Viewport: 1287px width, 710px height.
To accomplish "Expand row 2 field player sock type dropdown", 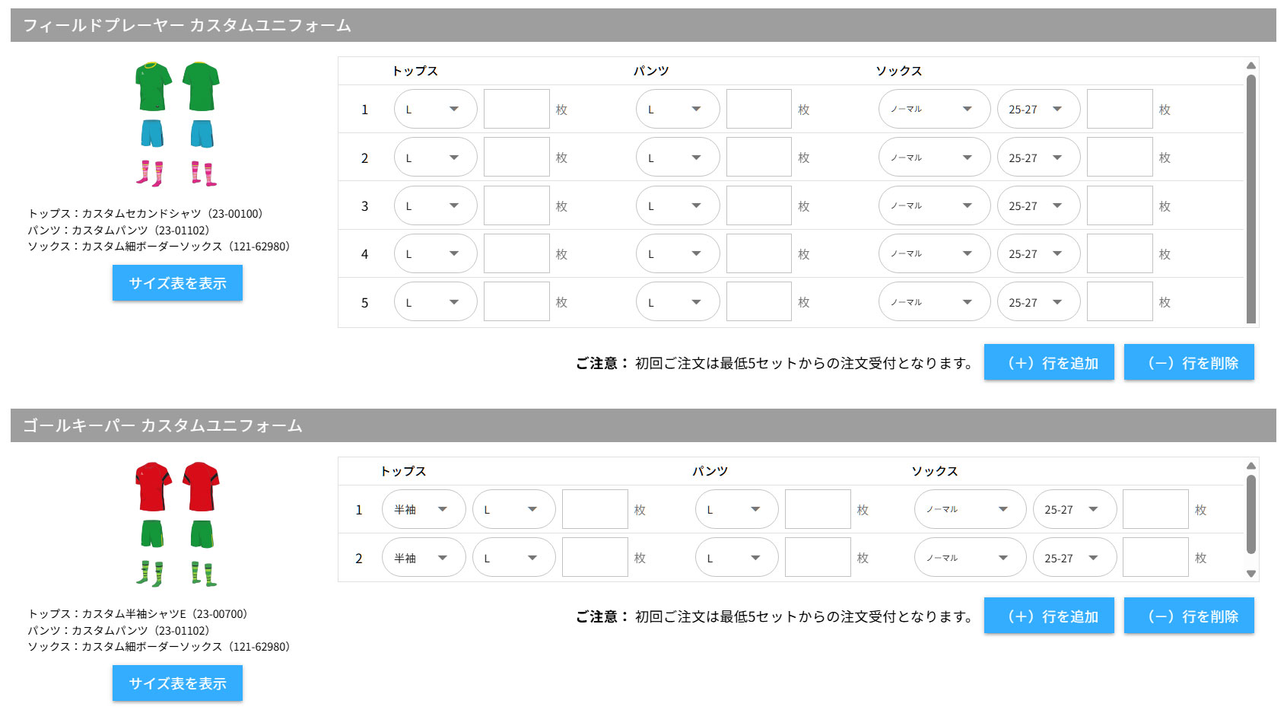I will [933, 158].
